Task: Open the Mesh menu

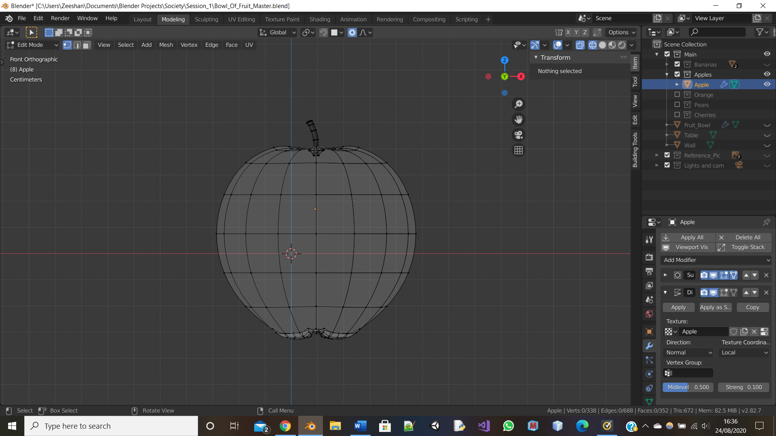Action: [x=166, y=45]
